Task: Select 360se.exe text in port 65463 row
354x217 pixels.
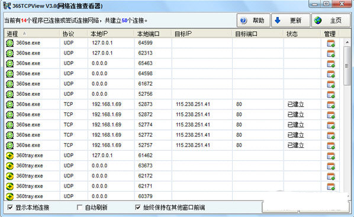Action: tap(28, 63)
